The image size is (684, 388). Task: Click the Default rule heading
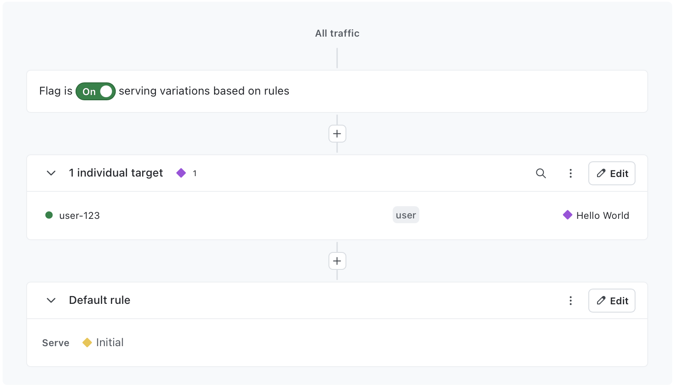[x=100, y=300]
